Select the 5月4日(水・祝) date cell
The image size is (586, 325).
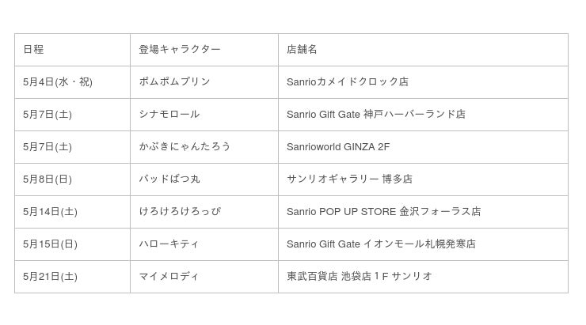click(58, 81)
